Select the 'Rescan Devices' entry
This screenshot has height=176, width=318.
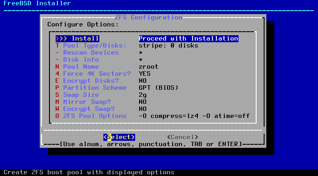pyautogui.click(x=91, y=52)
